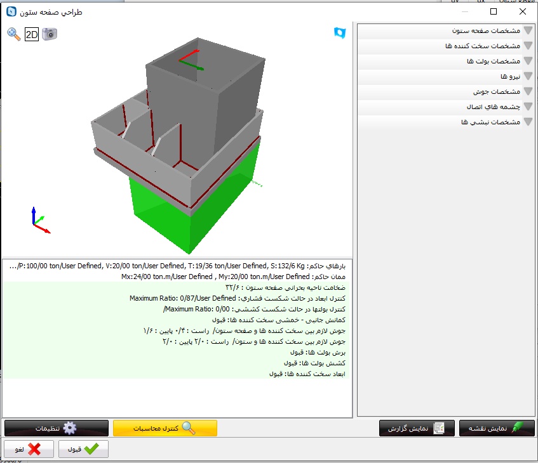The image size is (538, 463).
Task: Show the report via نمایش گزارش
Action: [417, 429]
